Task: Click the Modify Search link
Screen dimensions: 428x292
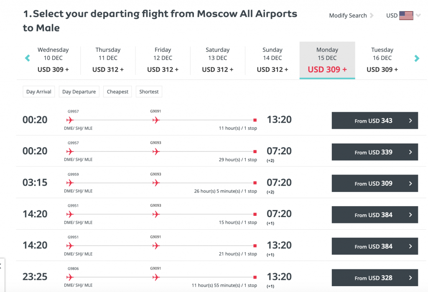Action: (x=348, y=15)
